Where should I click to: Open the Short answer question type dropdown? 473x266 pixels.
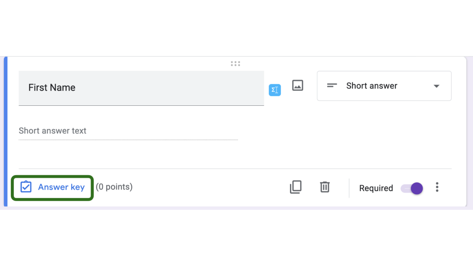point(384,86)
